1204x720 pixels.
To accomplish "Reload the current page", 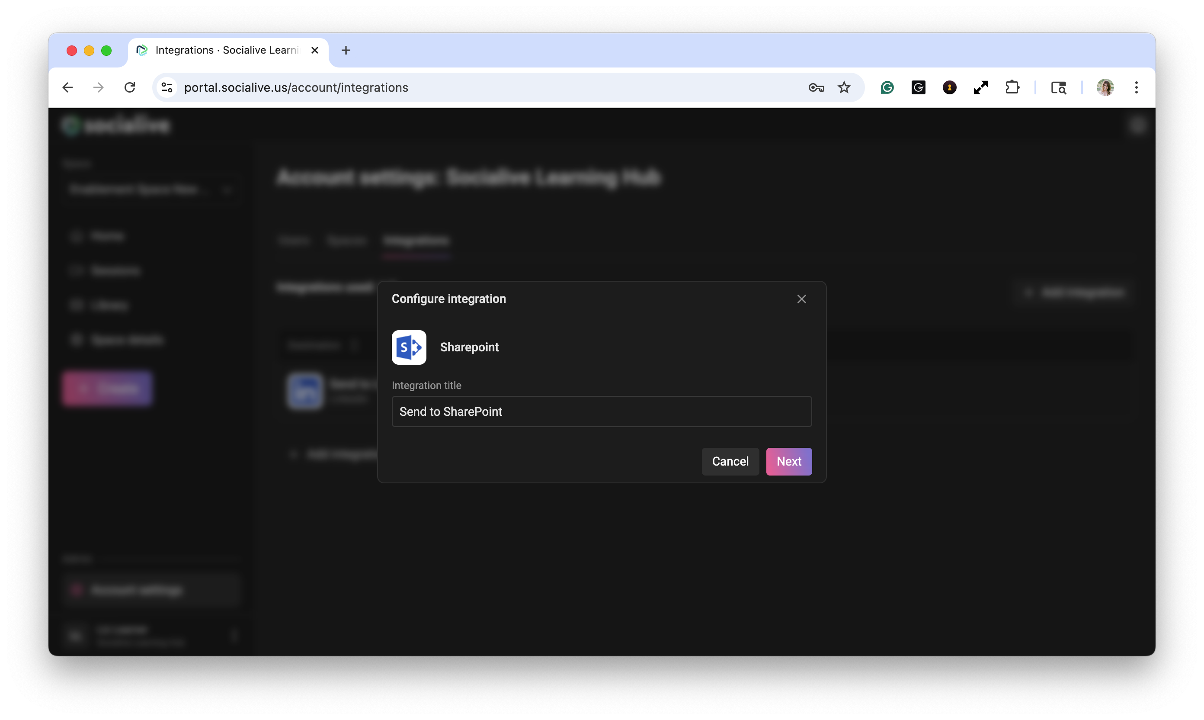I will click(x=129, y=87).
